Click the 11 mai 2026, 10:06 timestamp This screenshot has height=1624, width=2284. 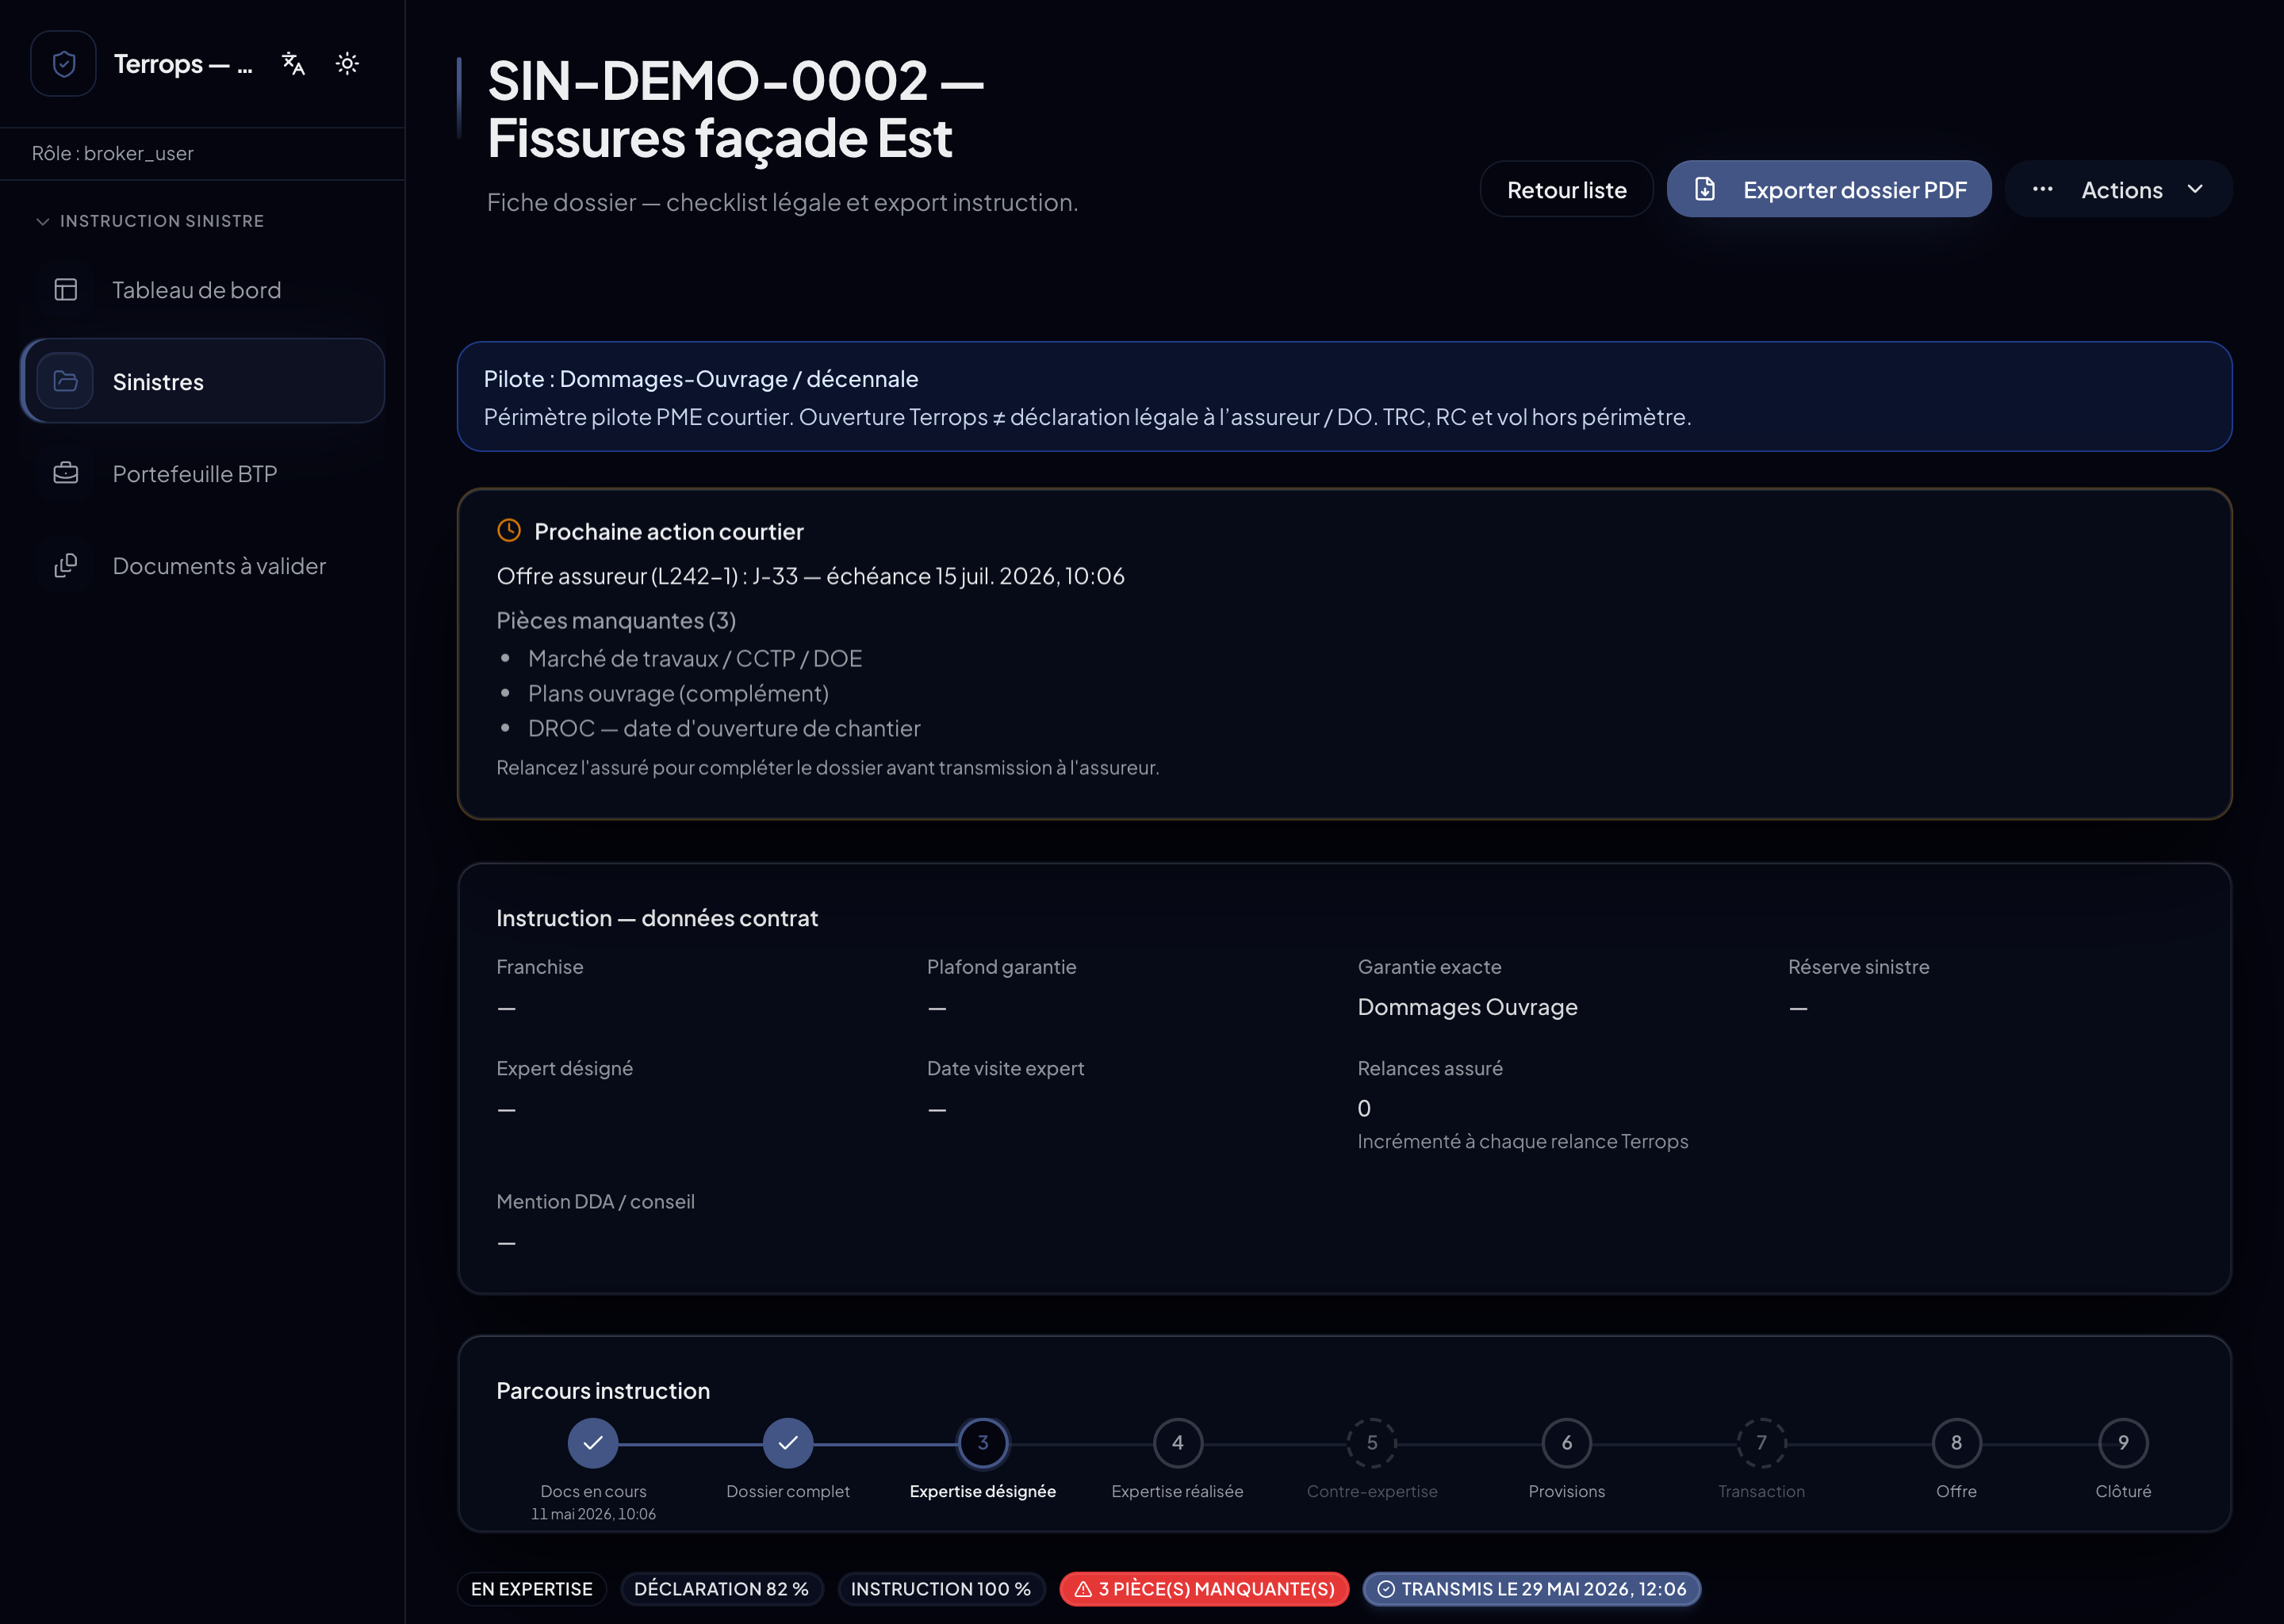593,1514
